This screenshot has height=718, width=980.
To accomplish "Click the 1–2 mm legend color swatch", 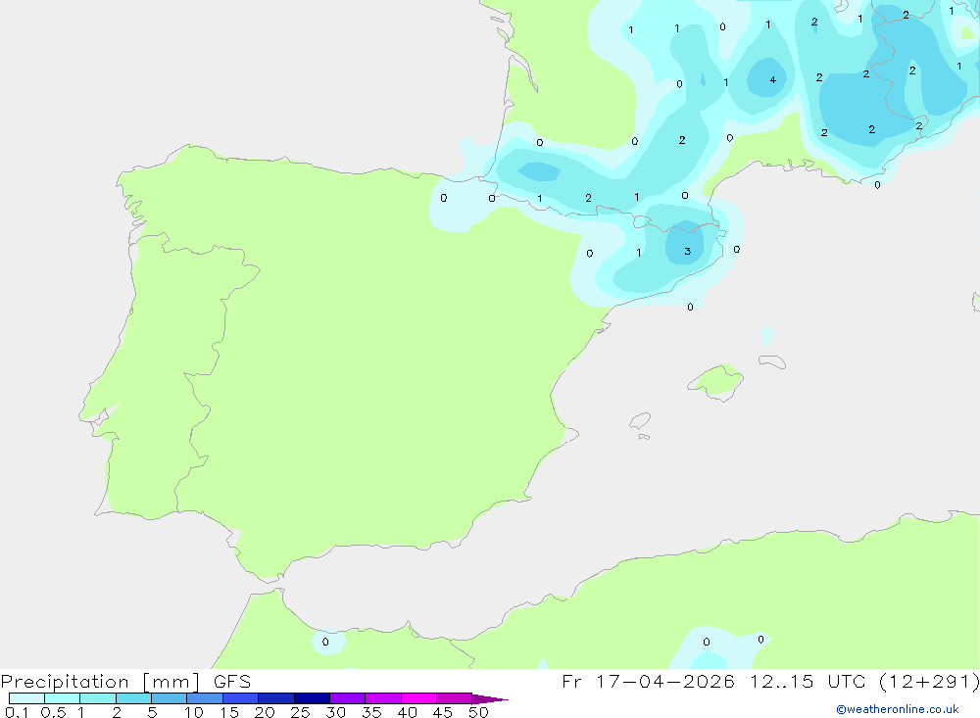I will pos(98,698).
